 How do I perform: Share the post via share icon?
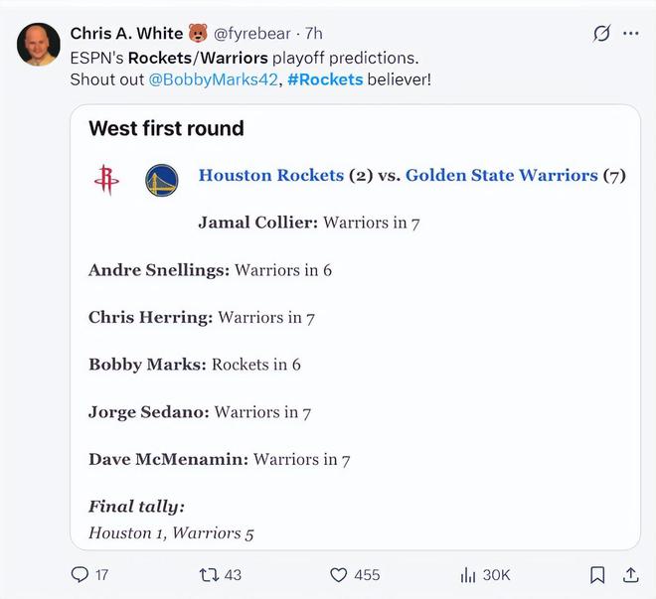(x=630, y=574)
